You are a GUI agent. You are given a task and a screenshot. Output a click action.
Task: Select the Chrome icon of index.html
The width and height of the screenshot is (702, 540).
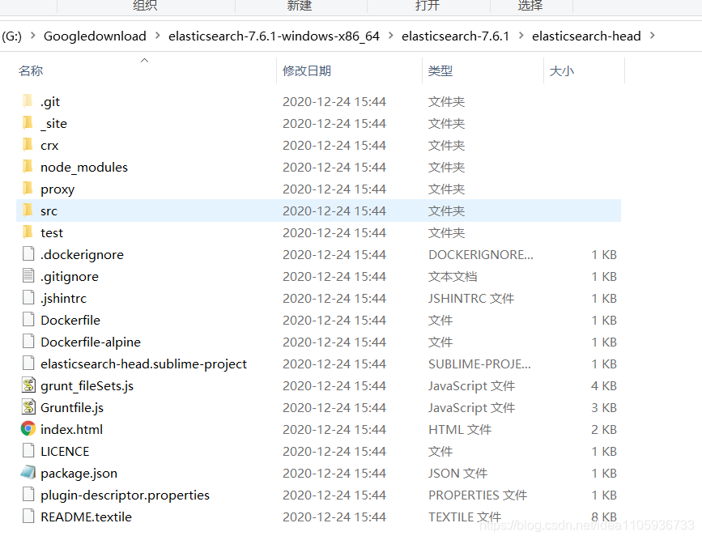click(x=28, y=429)
